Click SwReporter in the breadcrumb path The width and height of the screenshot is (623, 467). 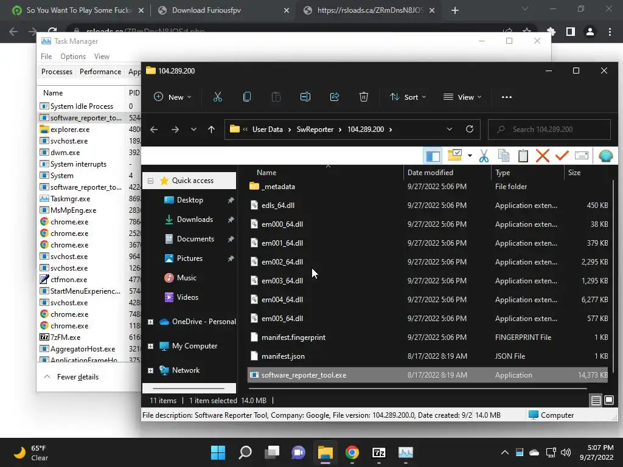tap(315, 130)
